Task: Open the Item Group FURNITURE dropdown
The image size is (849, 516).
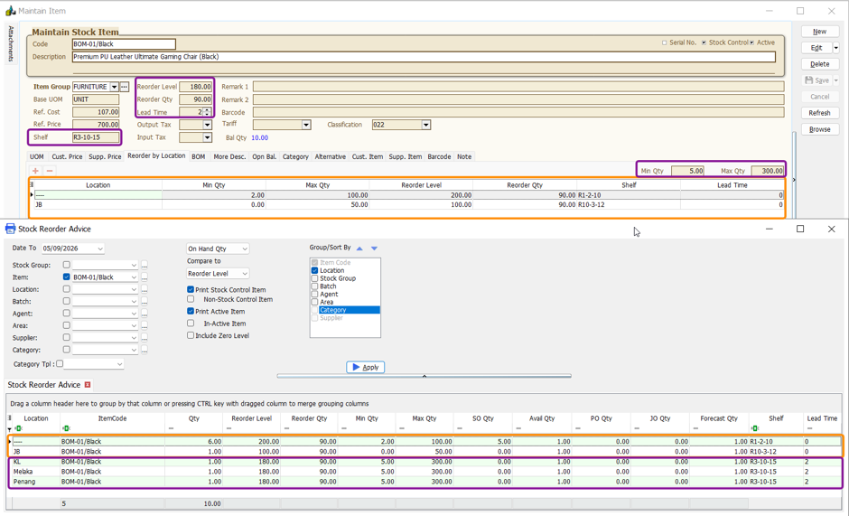Action: click(114, 87)
